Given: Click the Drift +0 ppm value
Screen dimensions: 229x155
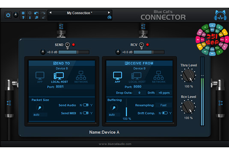Looking at the screenshot, I should click(164, 93).
